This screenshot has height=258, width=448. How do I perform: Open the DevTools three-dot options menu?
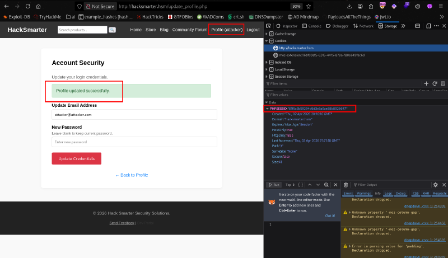tap(436, 26)
